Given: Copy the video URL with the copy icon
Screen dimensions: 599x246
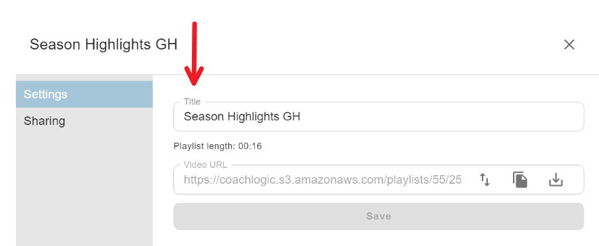Looking at the screenshot, I should tap(520, 180).
